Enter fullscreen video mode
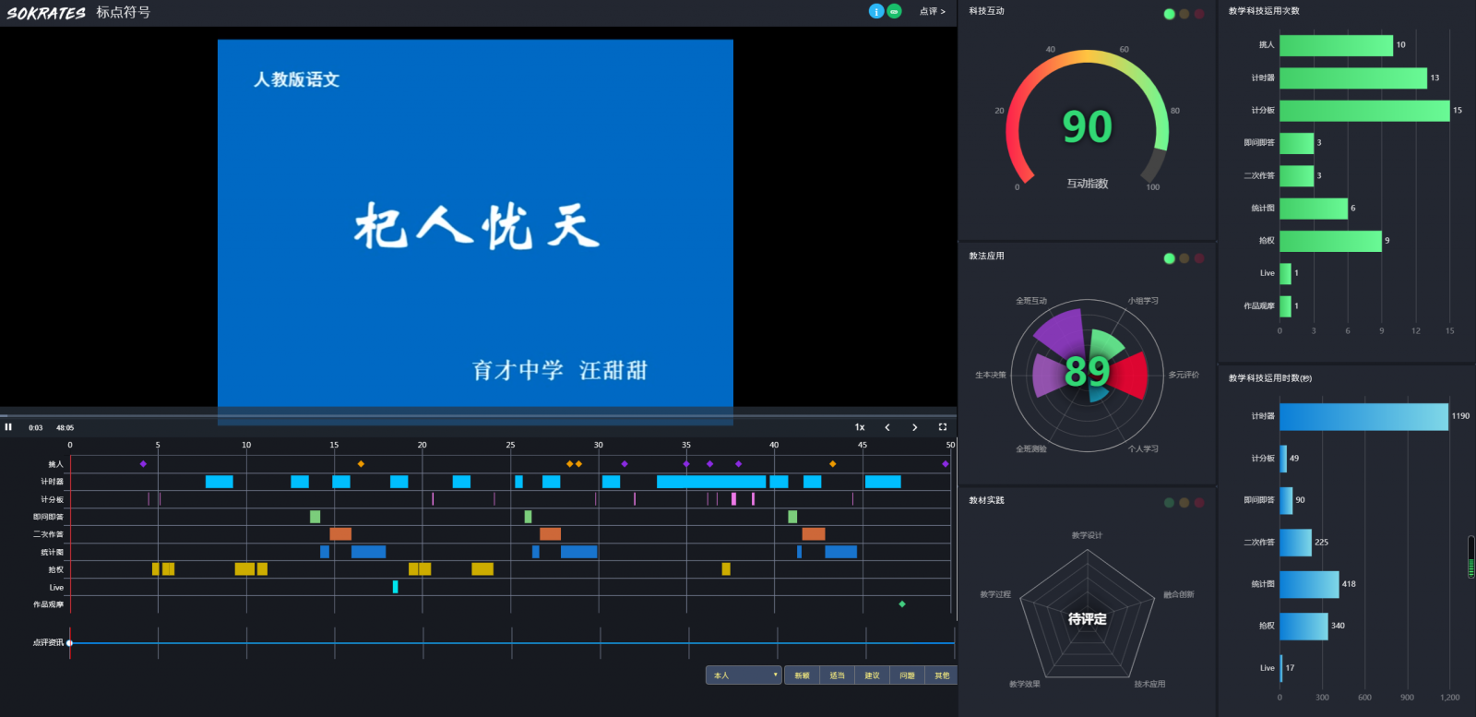The image size is (1476, 717). 942,427
